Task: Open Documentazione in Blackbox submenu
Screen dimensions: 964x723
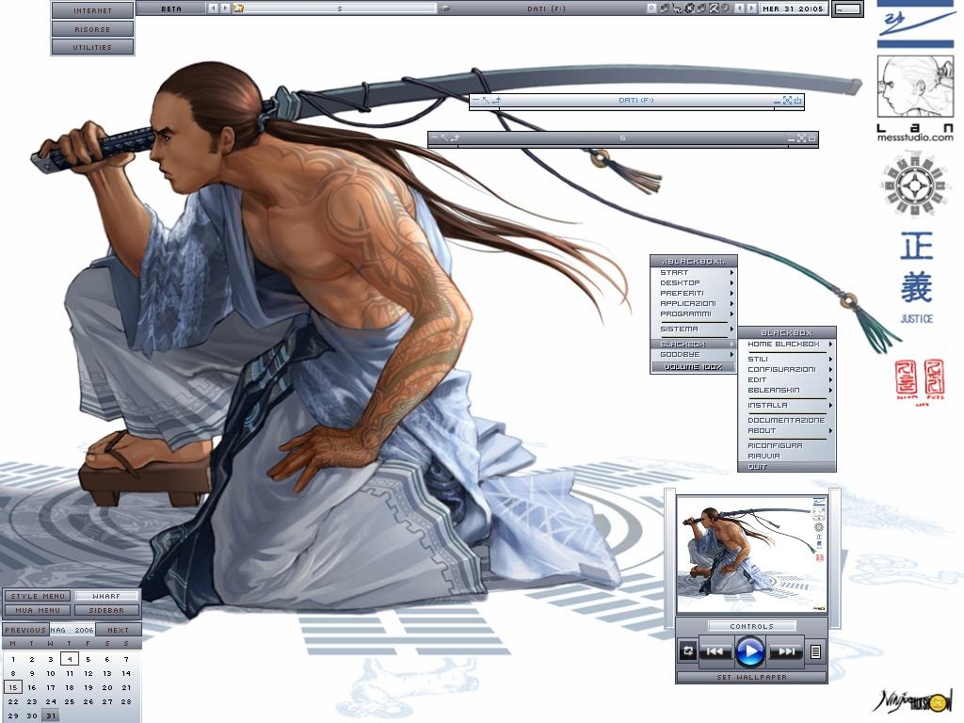Action: 786,420
